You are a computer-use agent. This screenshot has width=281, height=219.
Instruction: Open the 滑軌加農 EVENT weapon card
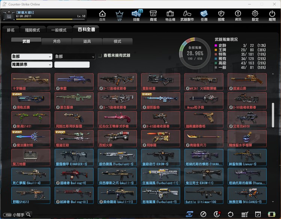tap(31, 100)
